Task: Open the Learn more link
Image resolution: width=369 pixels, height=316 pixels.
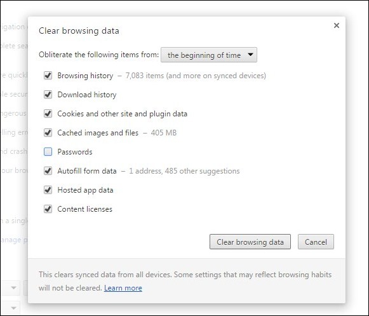Action: pos(123,288)
